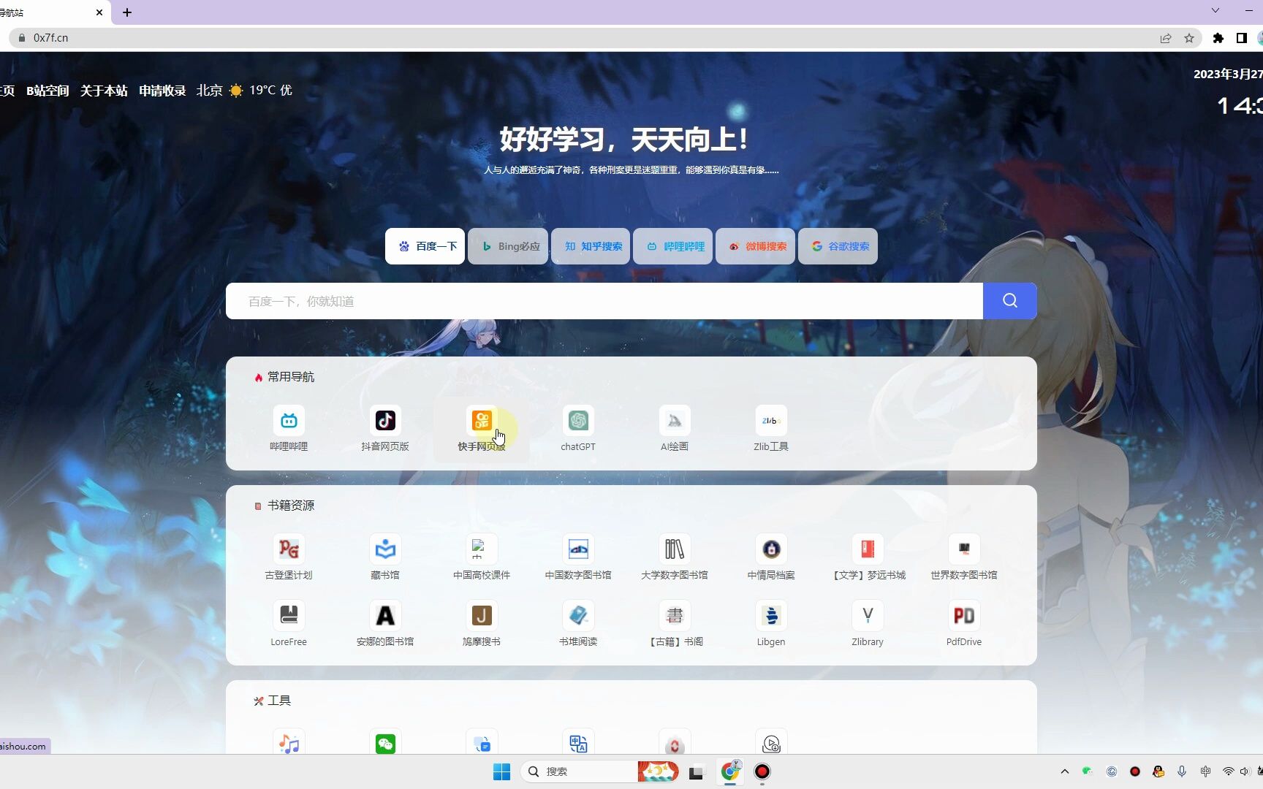
Task: Open the Libgen icon
Action: pos(771,616)
